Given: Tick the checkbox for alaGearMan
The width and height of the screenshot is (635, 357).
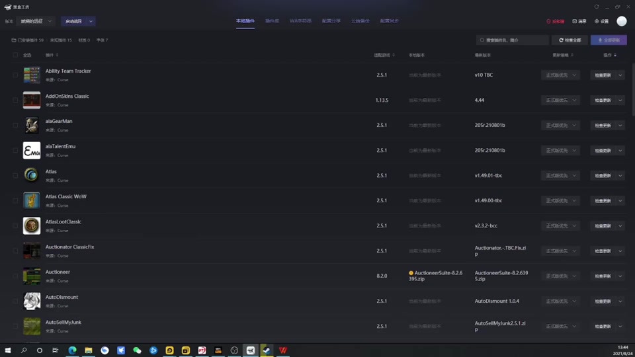Looking at the screenshot, I should [15, 125].
